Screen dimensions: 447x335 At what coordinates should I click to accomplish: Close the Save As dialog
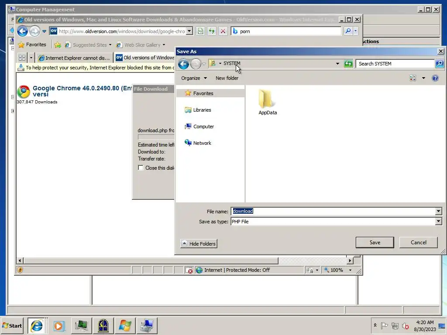(x=441, y=51)
